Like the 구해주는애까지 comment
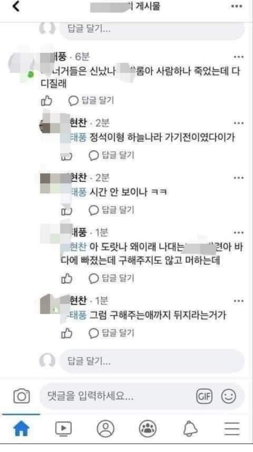The height and width of the screenshot is (452, 253). pos(67,333)
